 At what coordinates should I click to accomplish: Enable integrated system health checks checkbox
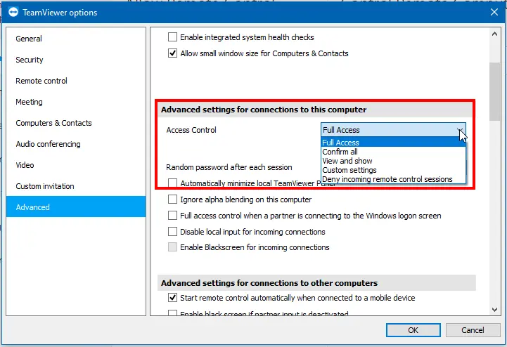click(172, 37)
